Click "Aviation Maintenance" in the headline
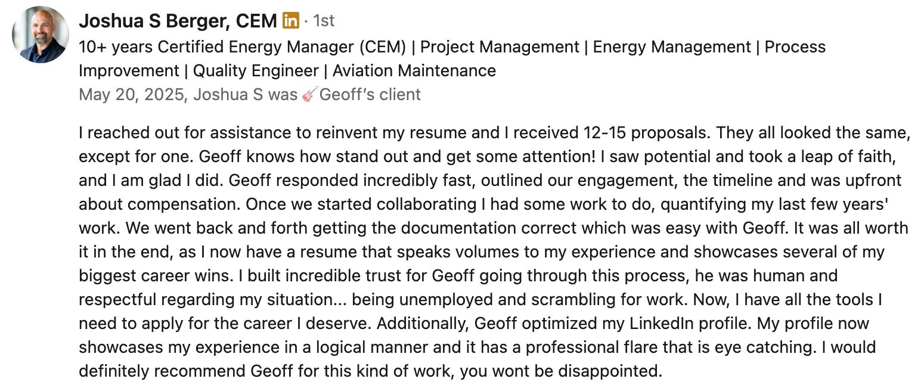 click(x=414, y=71)
